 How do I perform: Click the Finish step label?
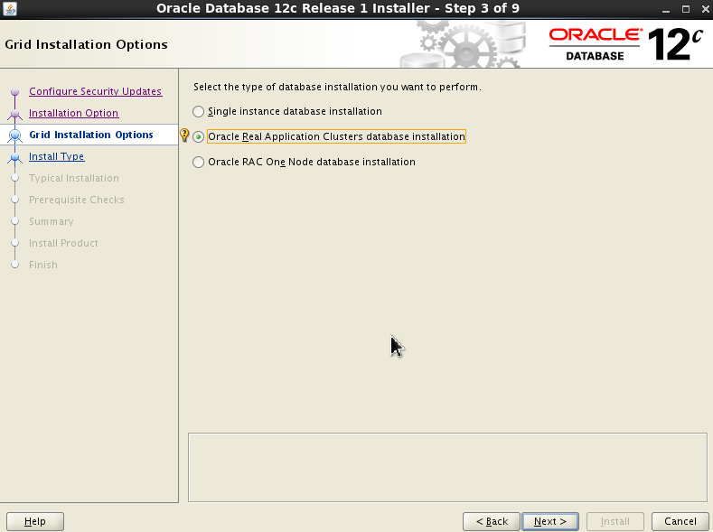[43, 265]
